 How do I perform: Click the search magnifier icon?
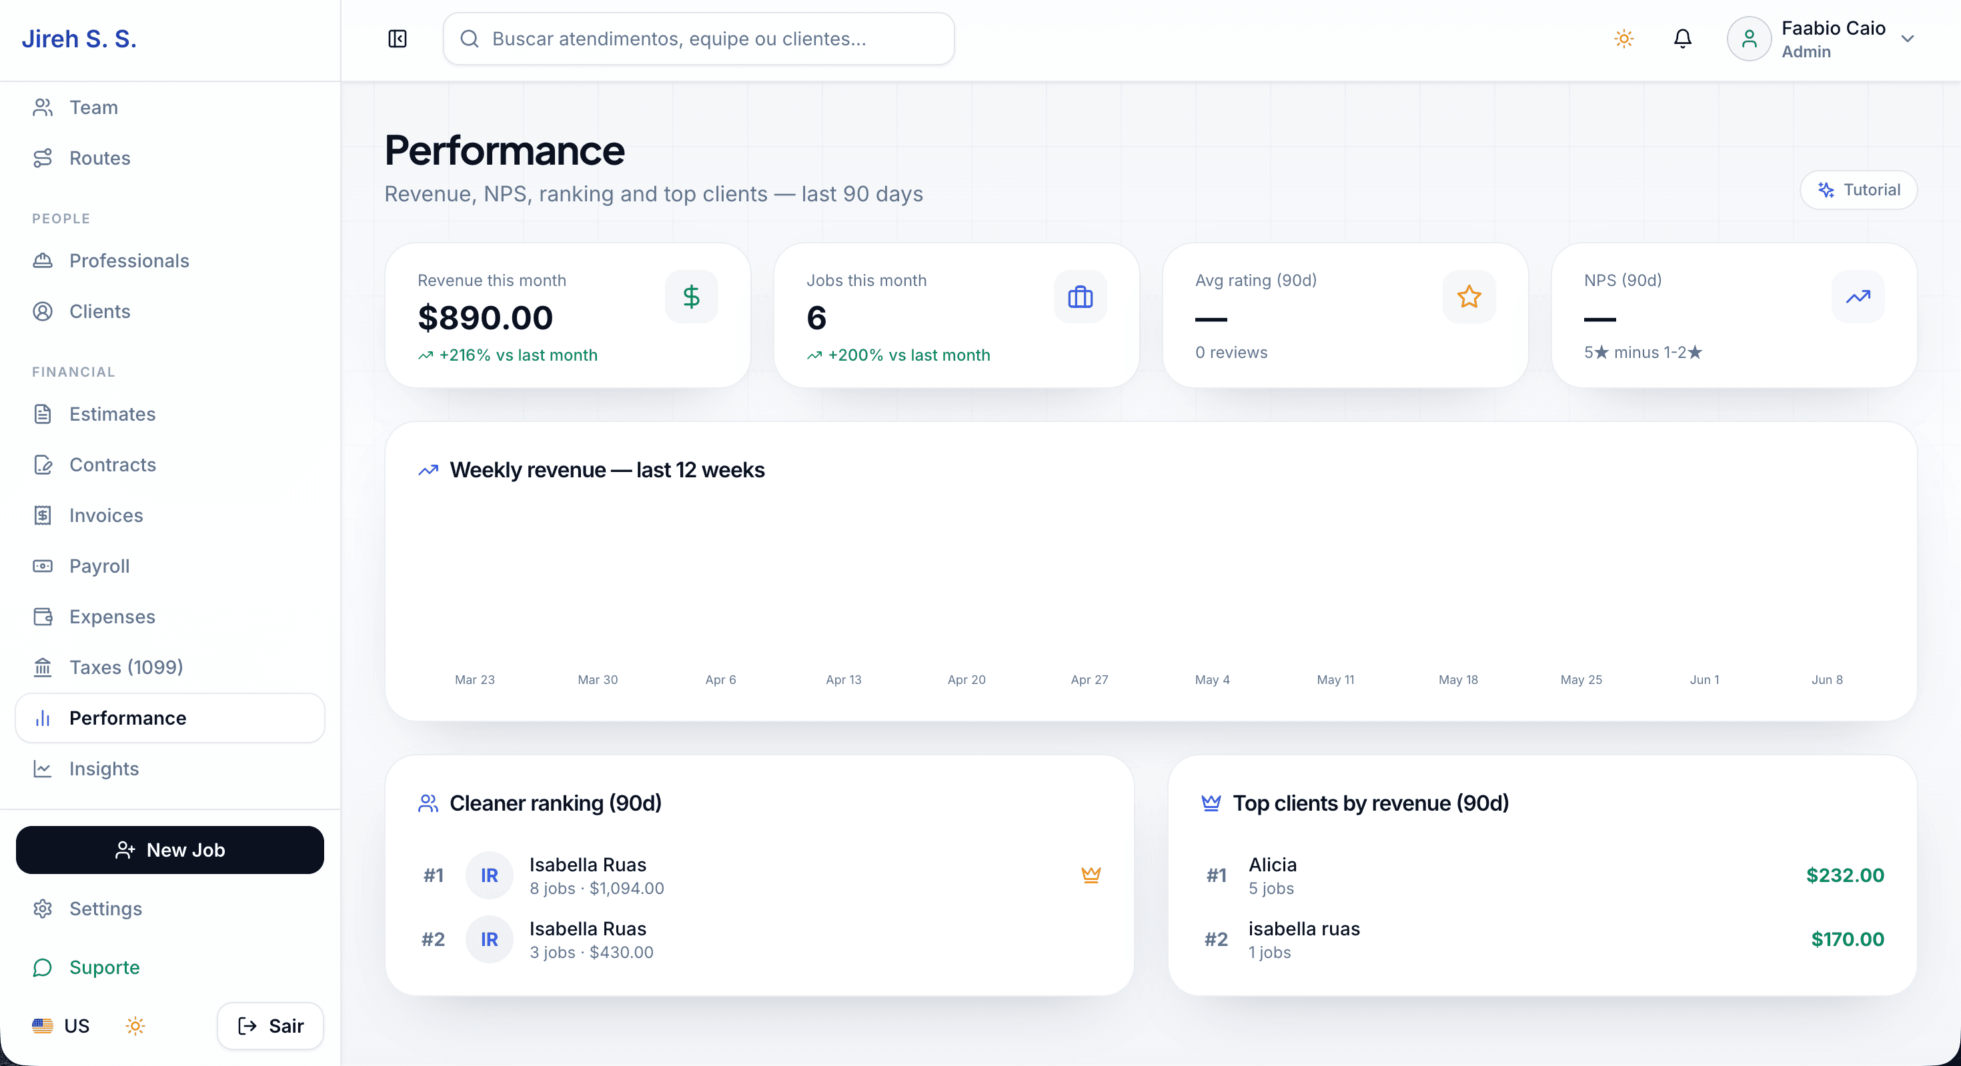click(x=470, y=39)
